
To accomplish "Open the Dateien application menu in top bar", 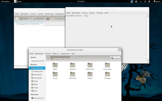I will [x=18, y=2].
